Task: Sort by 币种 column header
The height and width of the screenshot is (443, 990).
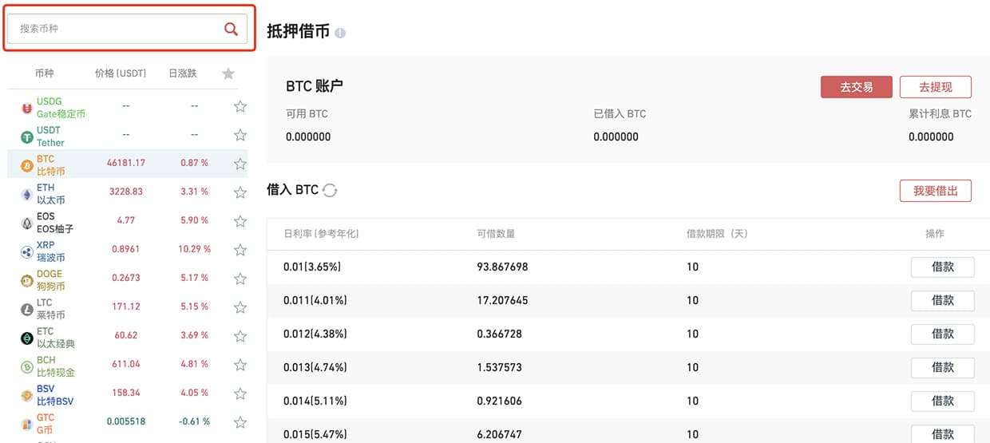Action: click(x=45, y=73)
